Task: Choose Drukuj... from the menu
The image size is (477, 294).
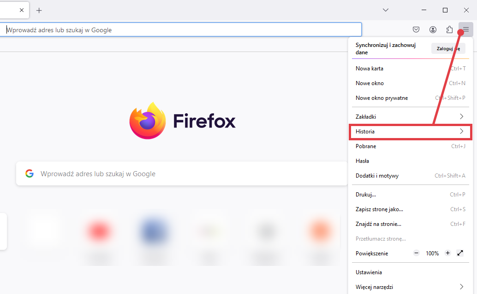Action: [x=411, y=195]
